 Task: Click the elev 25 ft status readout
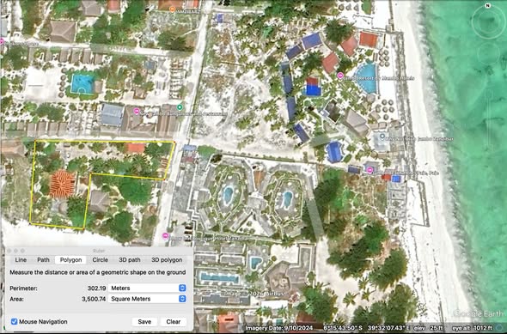[x=430, y=328]
